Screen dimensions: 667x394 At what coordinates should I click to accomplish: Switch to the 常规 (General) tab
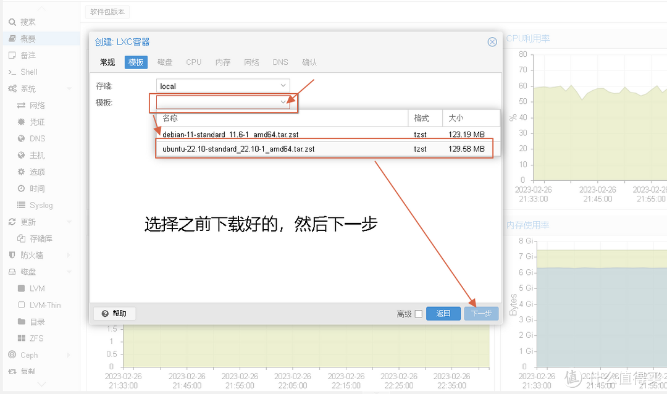[106, 62]
